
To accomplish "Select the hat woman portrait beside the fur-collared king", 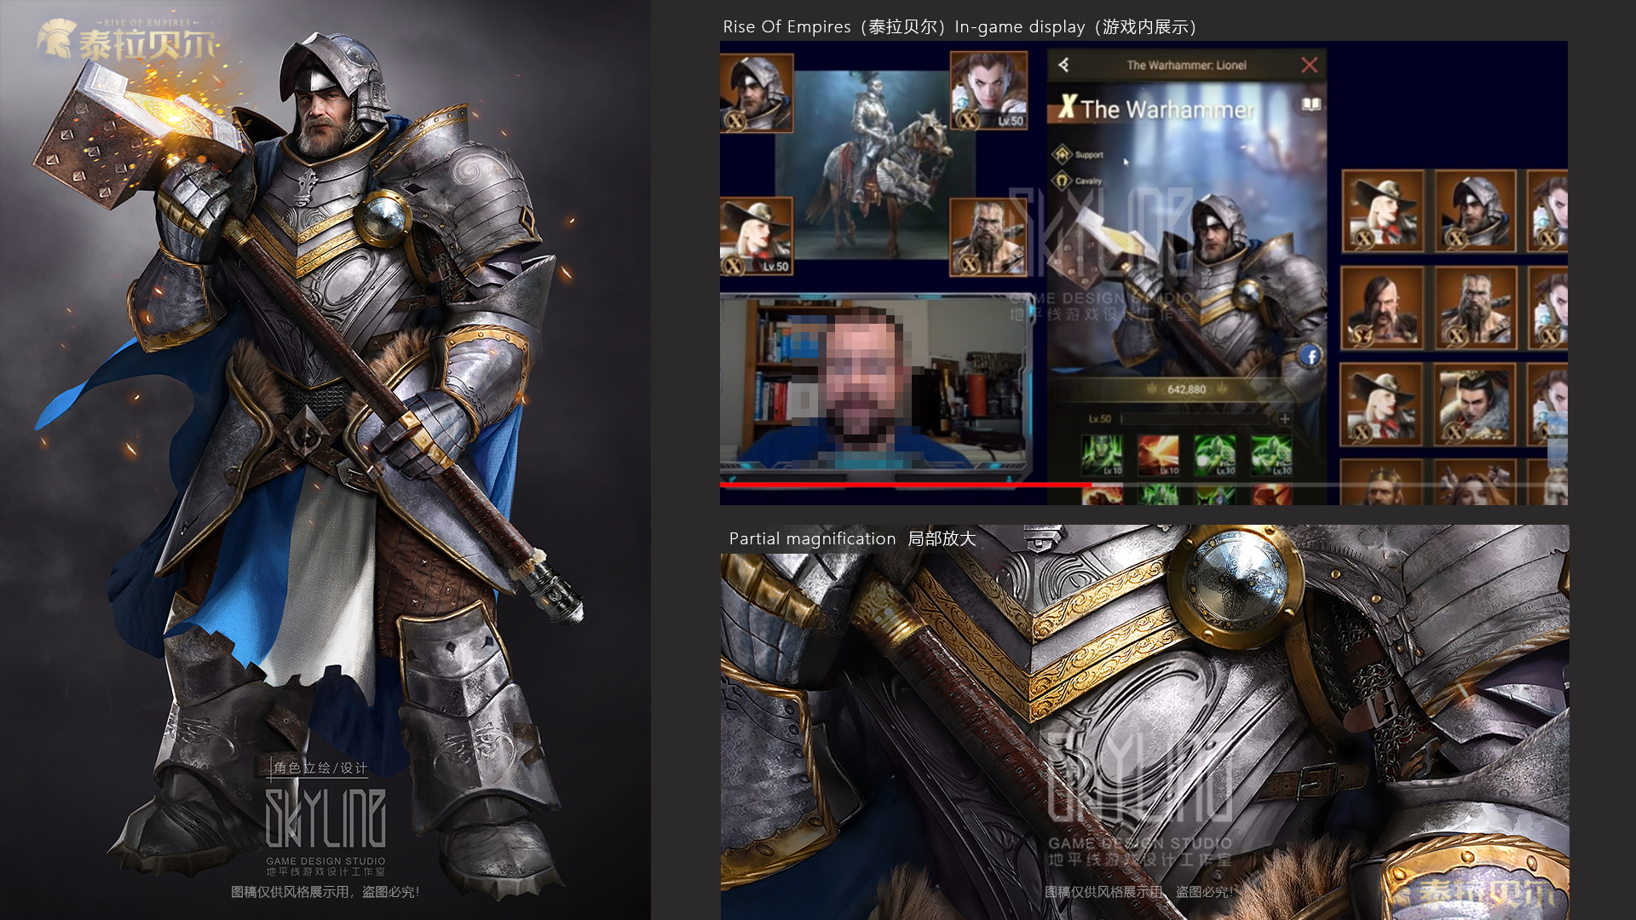I will tap(1381, 405).
